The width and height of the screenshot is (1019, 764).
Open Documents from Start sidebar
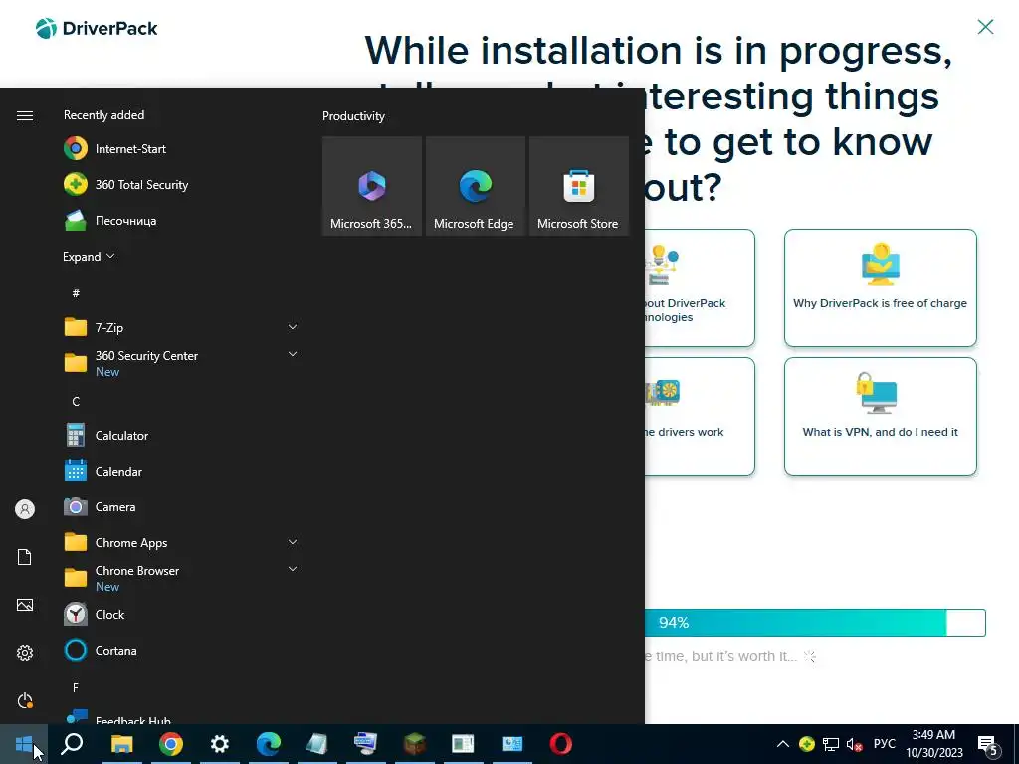(25, 557)
